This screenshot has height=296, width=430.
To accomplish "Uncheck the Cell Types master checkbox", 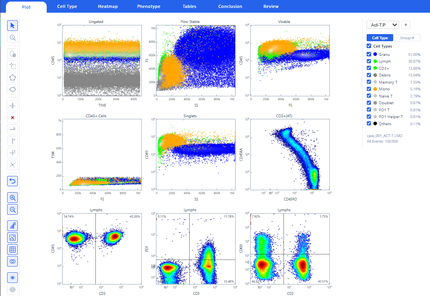I will (369, 46).
